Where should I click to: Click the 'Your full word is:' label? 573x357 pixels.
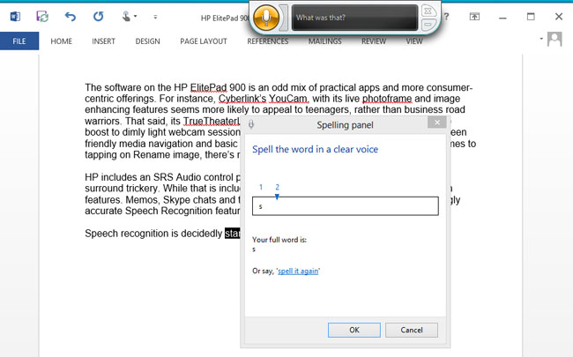click(279, 240)
